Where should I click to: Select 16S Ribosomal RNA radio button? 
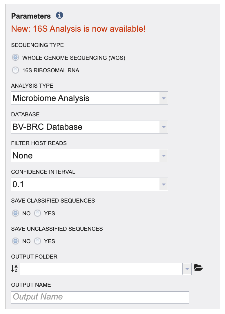(15, 70)
